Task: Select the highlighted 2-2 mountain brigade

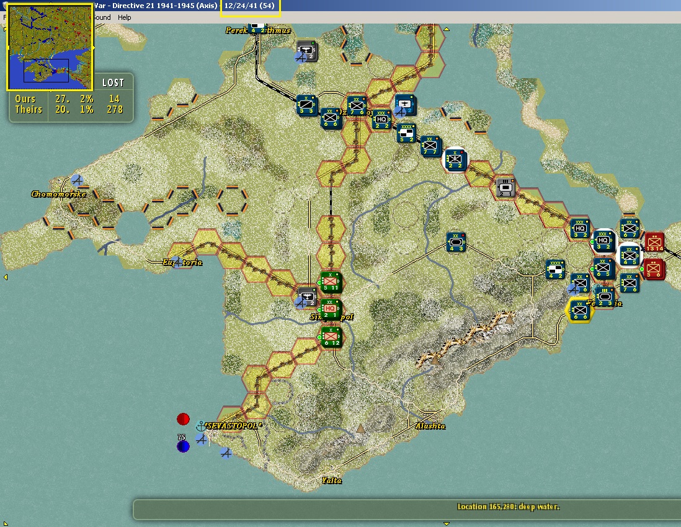Action: [x=455, y=160]
